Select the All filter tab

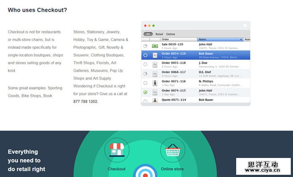(x=148, y=34)
